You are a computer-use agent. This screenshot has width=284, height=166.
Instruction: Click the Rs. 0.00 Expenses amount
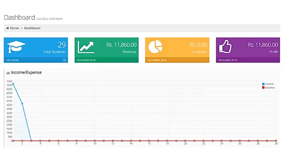click(198, 45)
